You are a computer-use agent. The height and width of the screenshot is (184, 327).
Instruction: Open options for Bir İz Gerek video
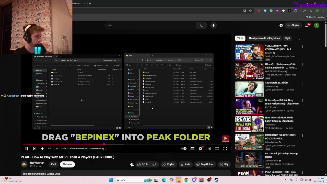click(302, 154)
